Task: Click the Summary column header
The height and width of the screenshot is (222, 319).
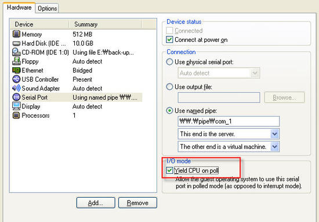Action: [x=105, y=24]
